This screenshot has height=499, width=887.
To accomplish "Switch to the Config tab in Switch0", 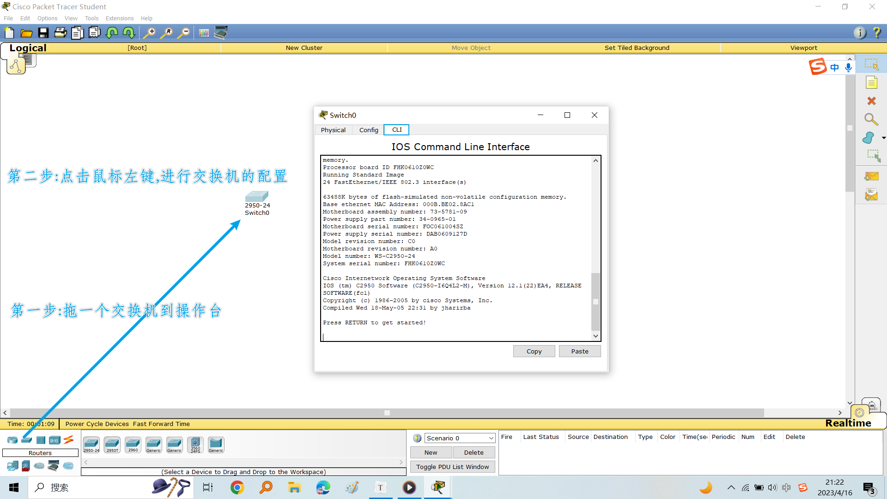I will [x=369, y=130].
